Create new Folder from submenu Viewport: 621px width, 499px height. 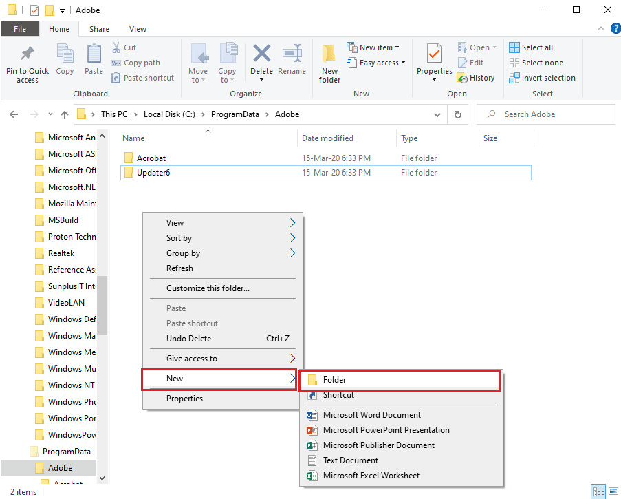400,380
